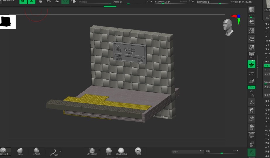Select the ClayBuildup brush
Screen dimensions: 270x158
[121, 152]
